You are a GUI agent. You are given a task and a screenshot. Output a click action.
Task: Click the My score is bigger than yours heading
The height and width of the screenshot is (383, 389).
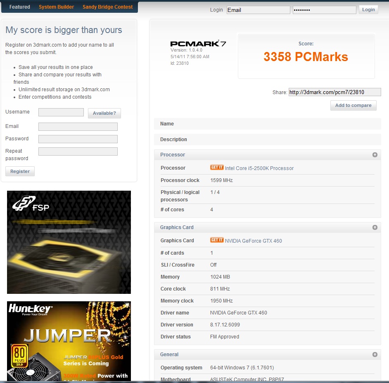[x=64, y=30]
